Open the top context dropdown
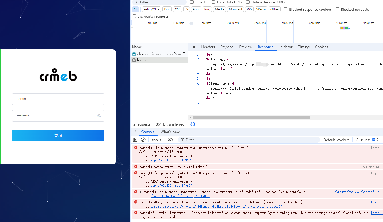Viewport: 383px width, 222px height. pos(157,140)
